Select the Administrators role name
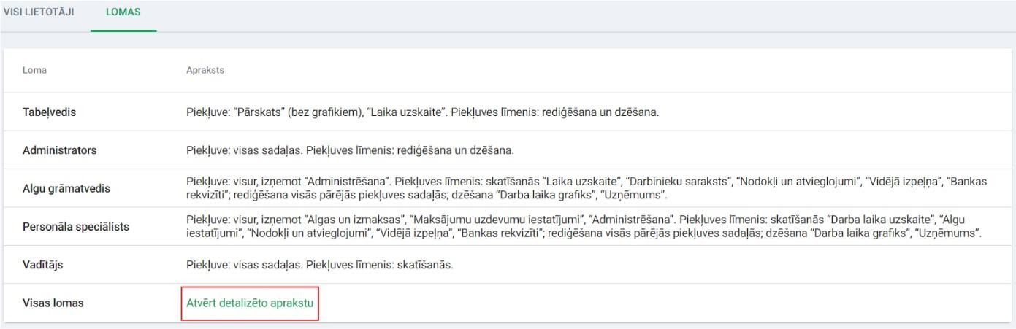 (59, 150)
